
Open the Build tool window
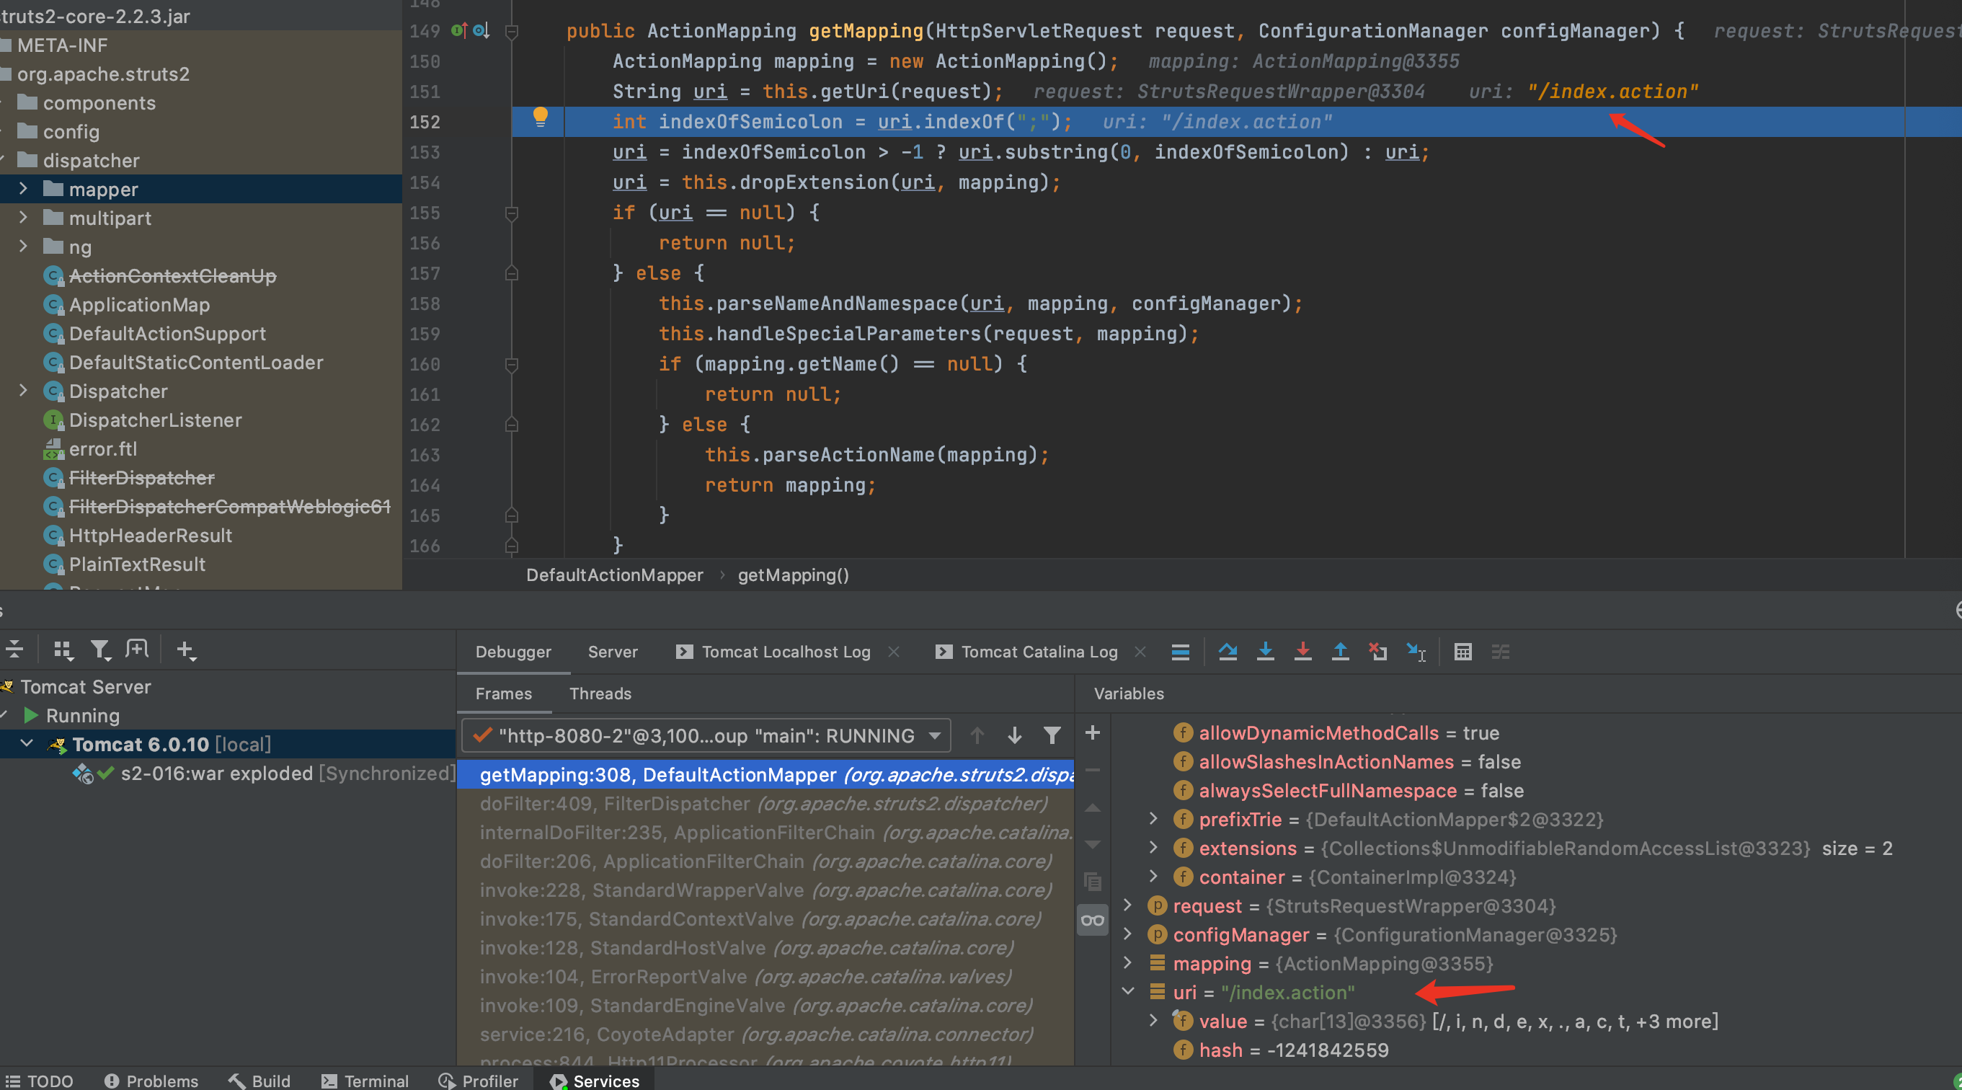coord(259,1081)
